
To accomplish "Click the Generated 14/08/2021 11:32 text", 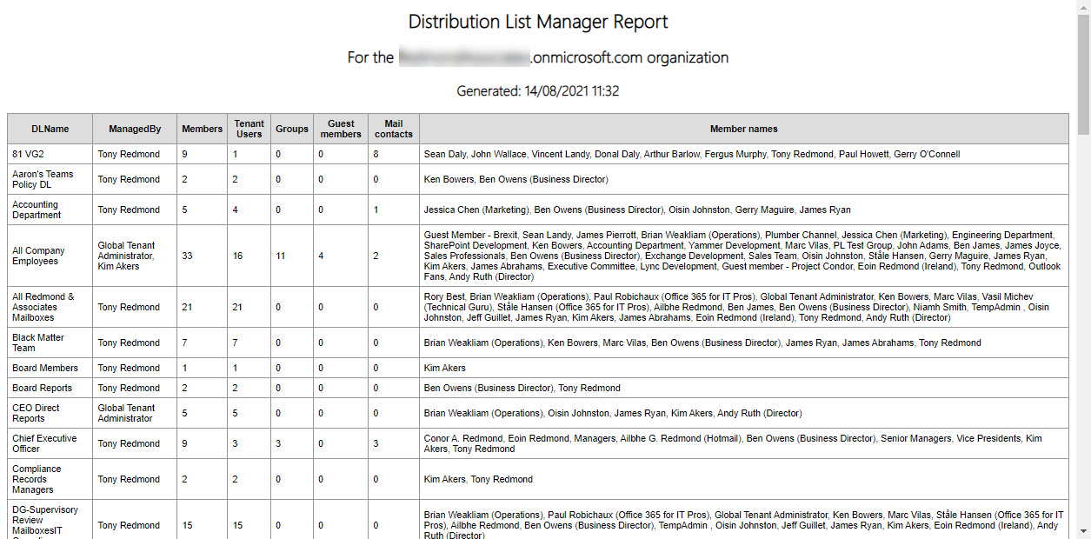I will pos(538,90).
